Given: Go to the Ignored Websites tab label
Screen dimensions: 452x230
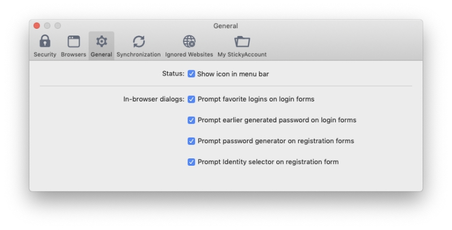Looking at the screenshot, I should pyautogui.click(x=189, y=54).
